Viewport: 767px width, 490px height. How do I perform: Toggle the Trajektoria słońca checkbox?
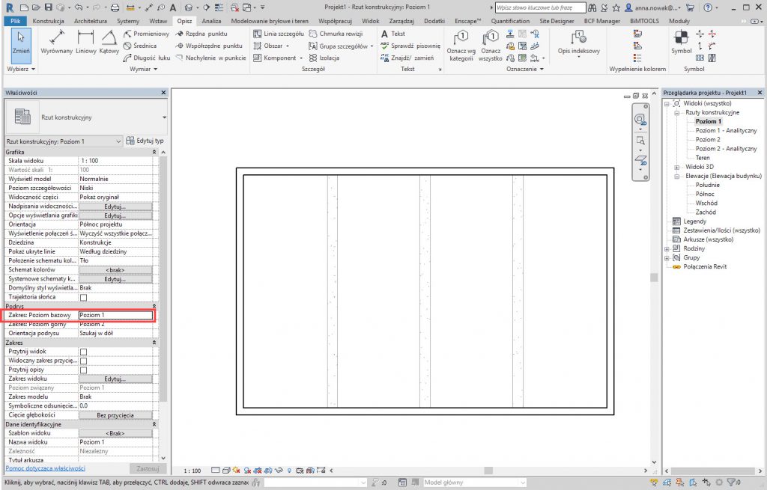tap(83, 297)
